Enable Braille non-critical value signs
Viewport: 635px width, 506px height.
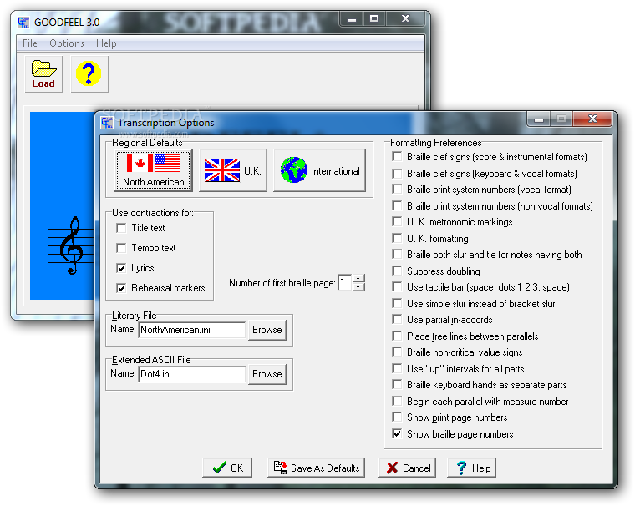click(397, 352)
